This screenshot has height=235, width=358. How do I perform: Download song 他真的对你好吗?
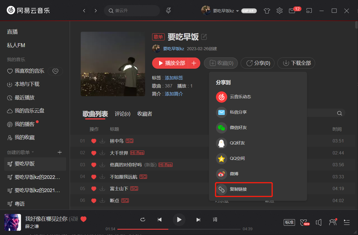[x=102, y=165]
